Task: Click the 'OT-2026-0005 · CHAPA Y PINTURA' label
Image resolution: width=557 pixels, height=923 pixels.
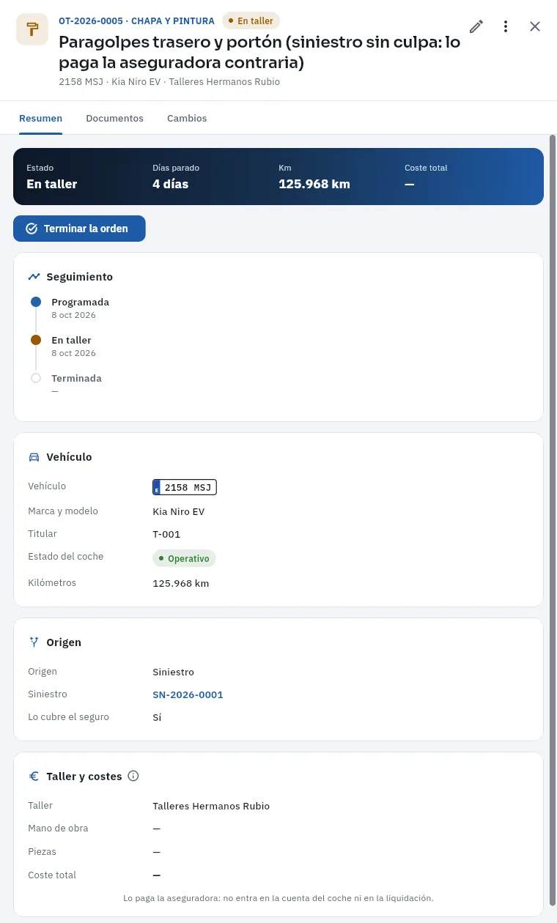Action: 136,21
